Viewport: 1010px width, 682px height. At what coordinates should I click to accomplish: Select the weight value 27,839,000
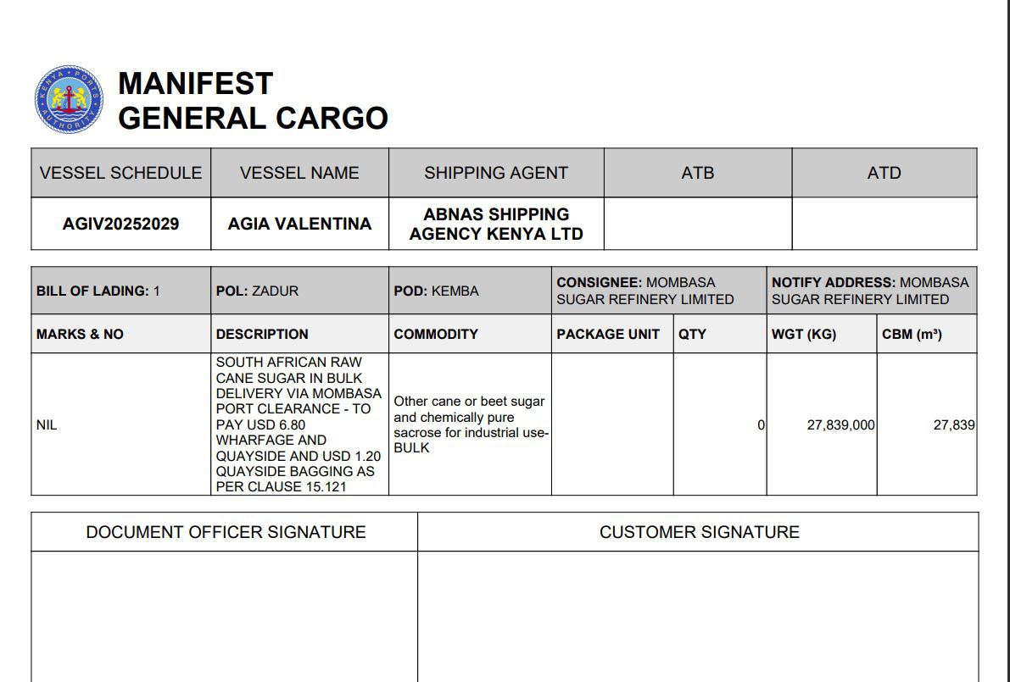click(840, 425)
